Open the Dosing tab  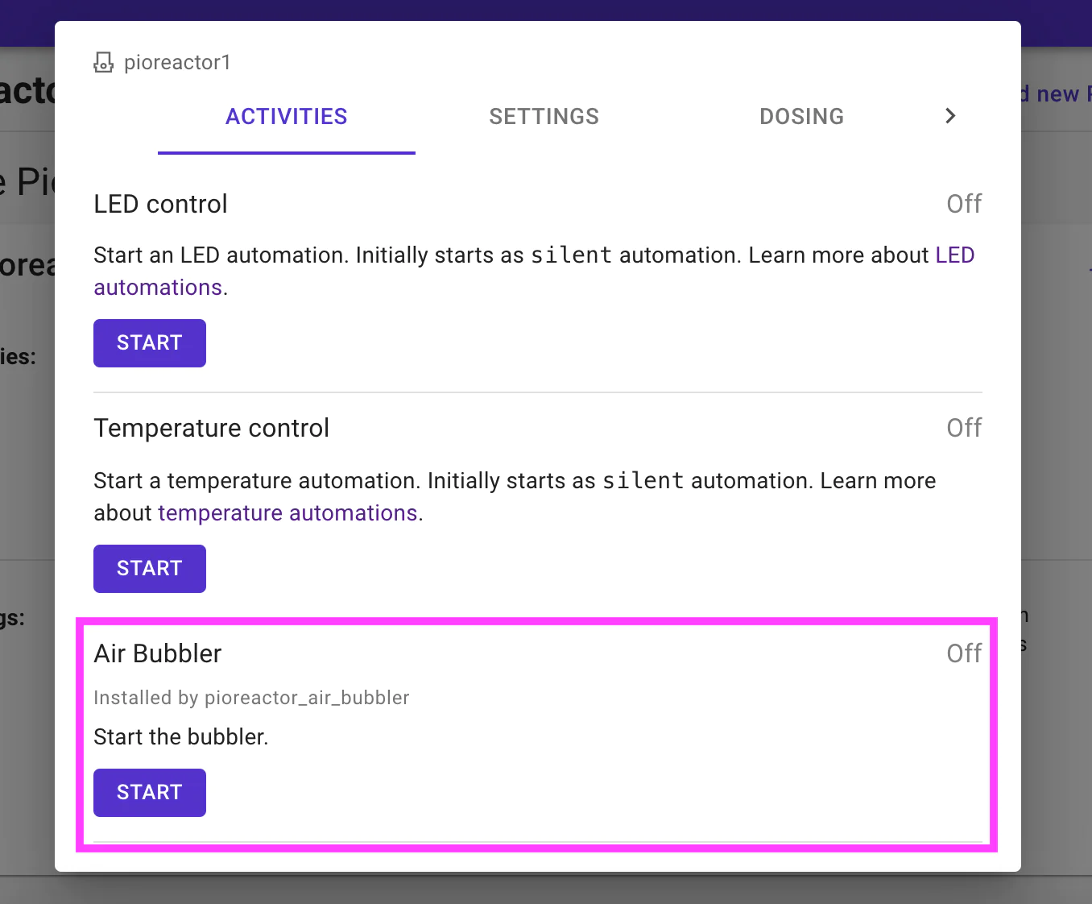802,116
